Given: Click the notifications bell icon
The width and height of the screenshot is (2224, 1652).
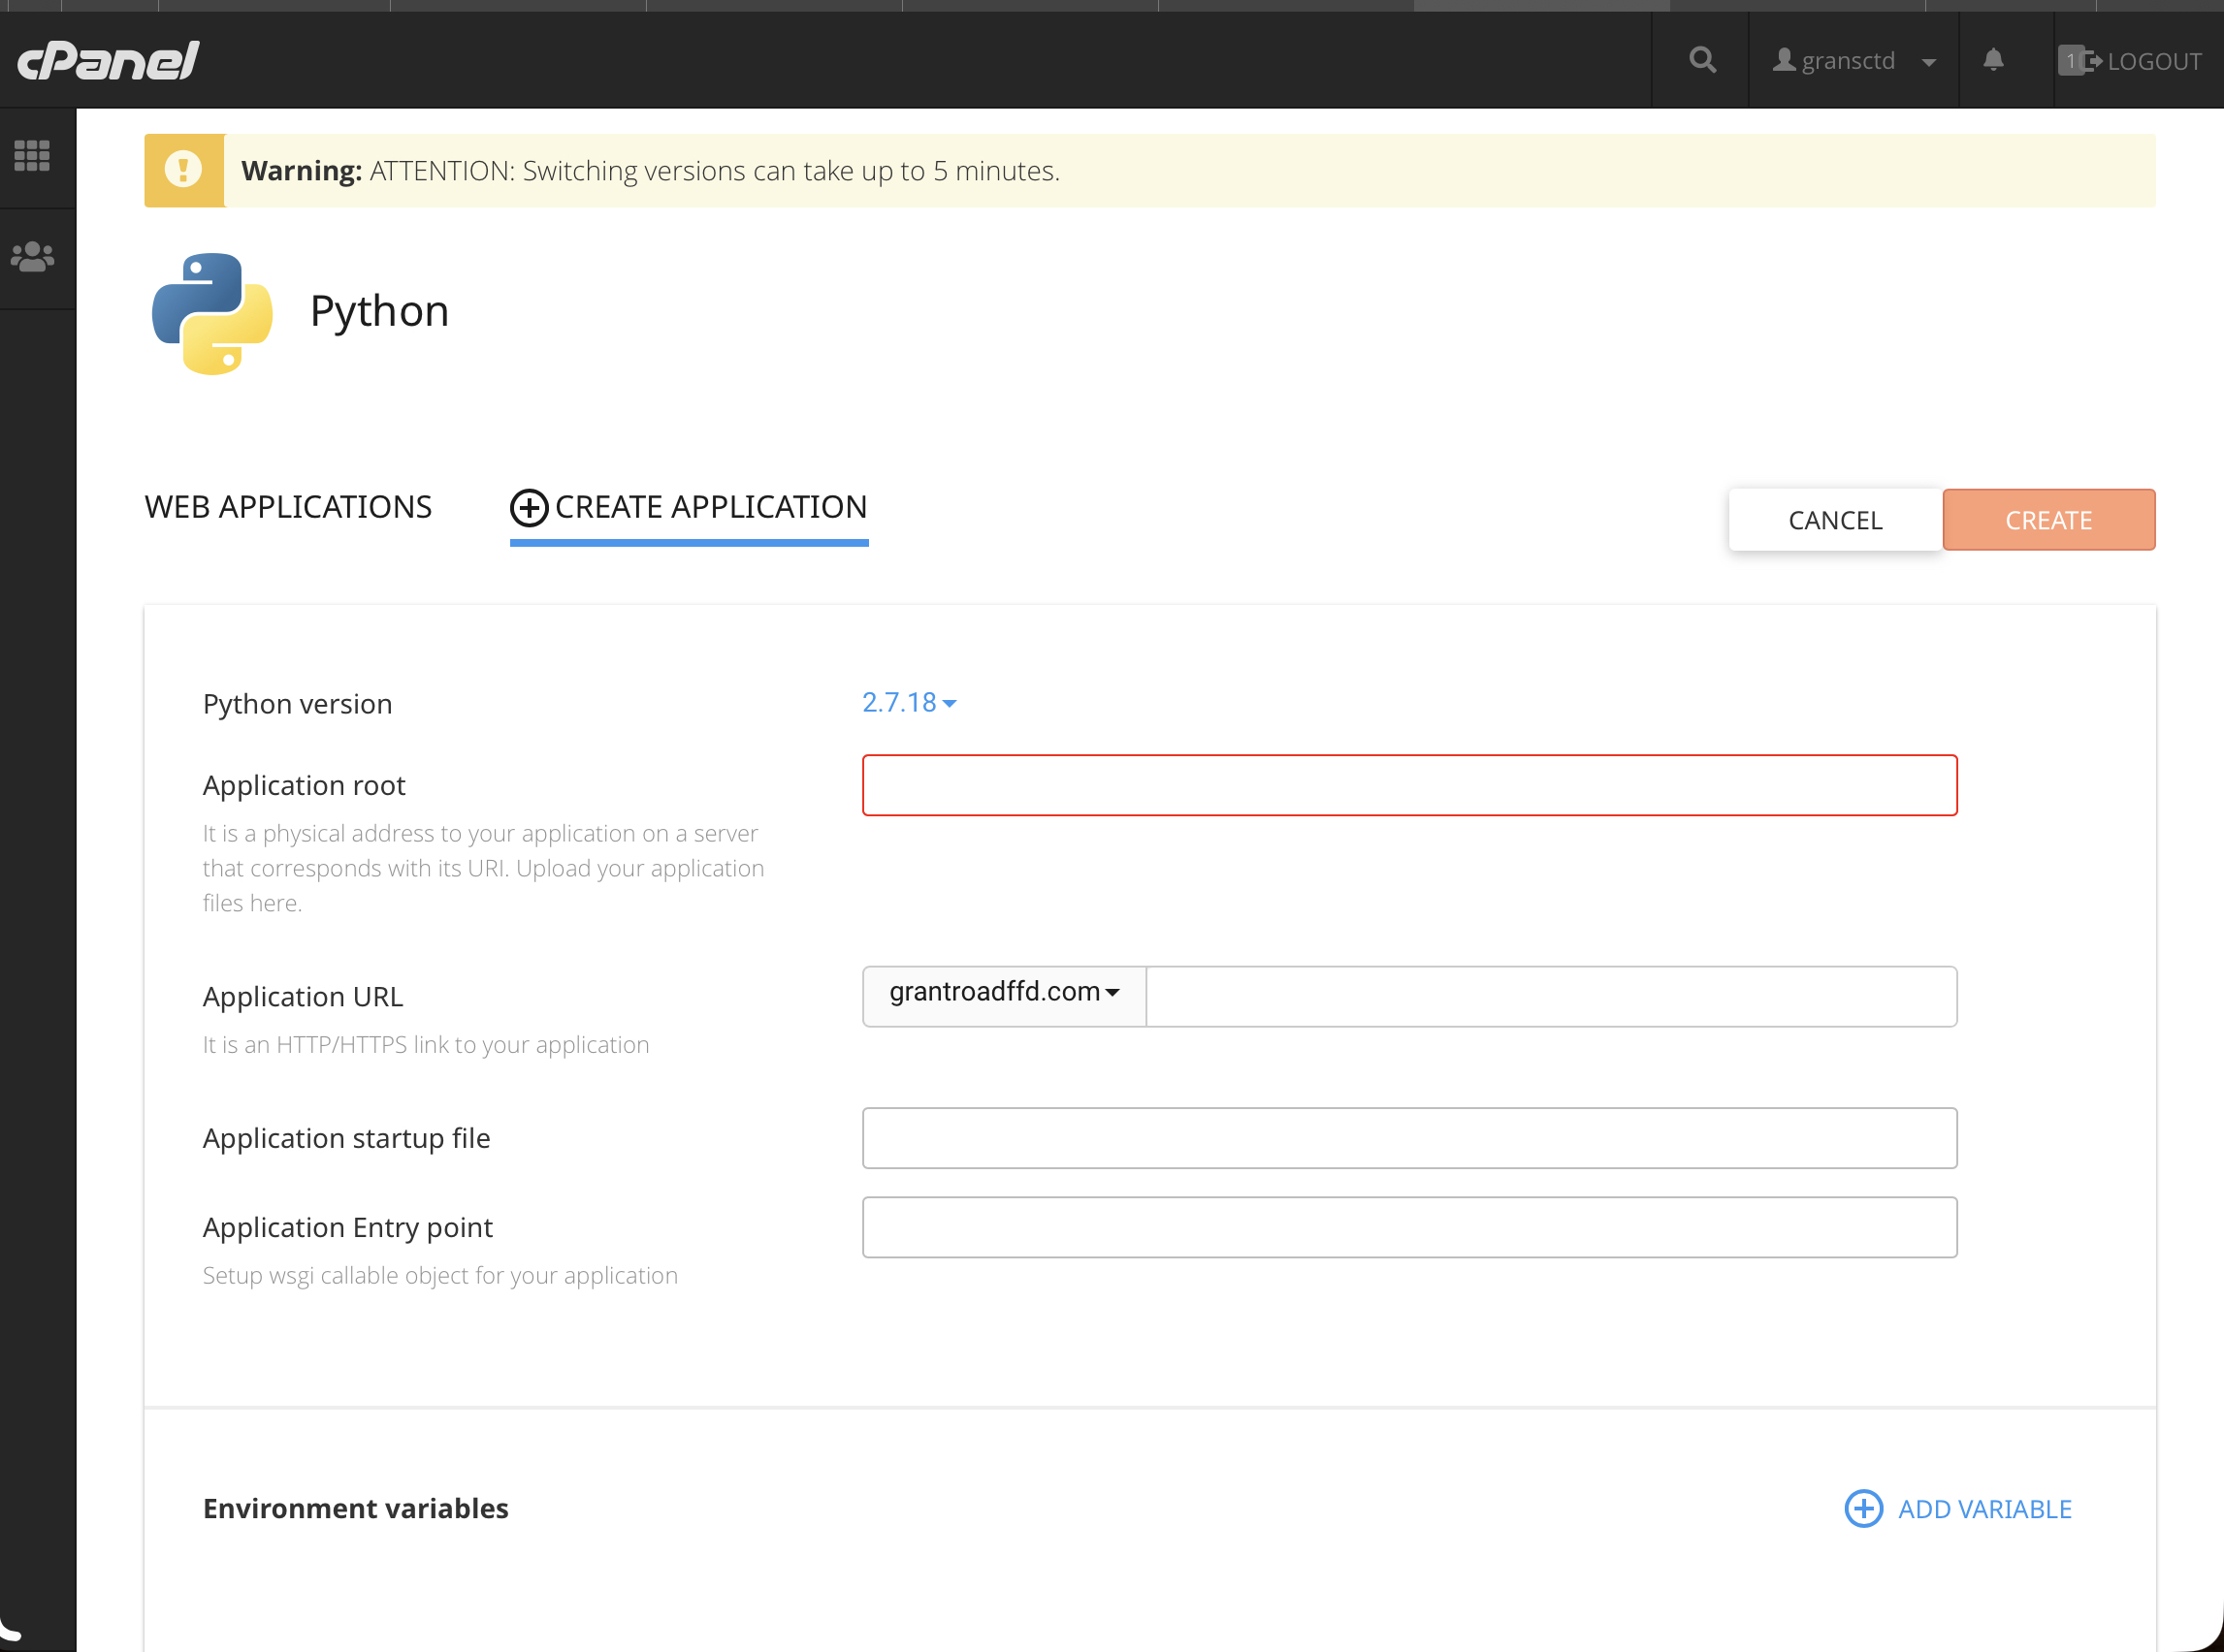Looking at the screenshot, I should coord(1993,61).
